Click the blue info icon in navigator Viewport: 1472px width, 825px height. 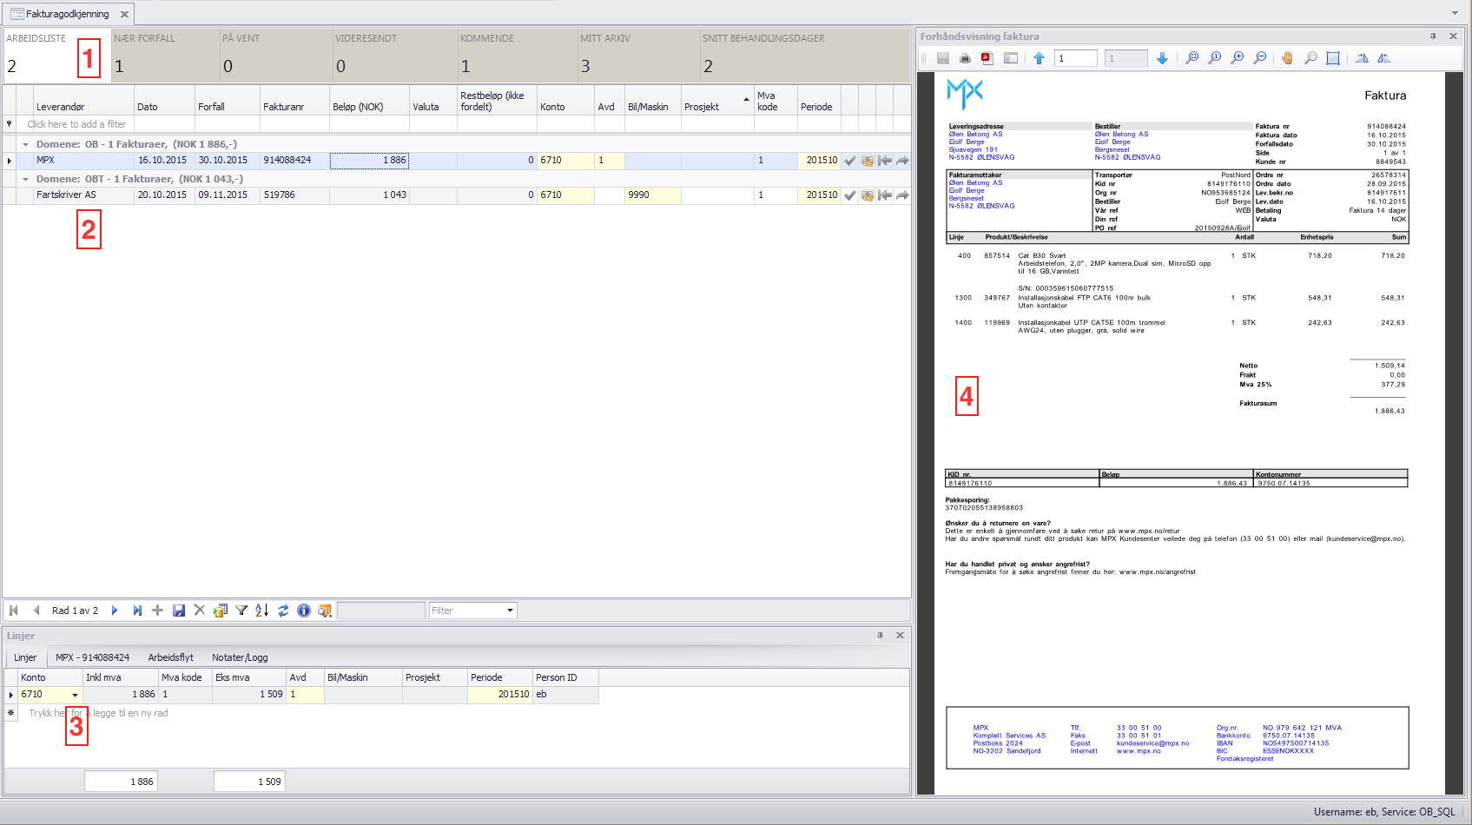tap(304, 610)
